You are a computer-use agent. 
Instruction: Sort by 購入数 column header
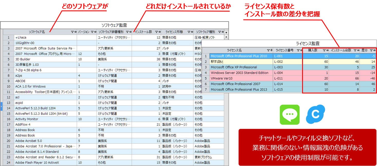click(x=312, y=50)
